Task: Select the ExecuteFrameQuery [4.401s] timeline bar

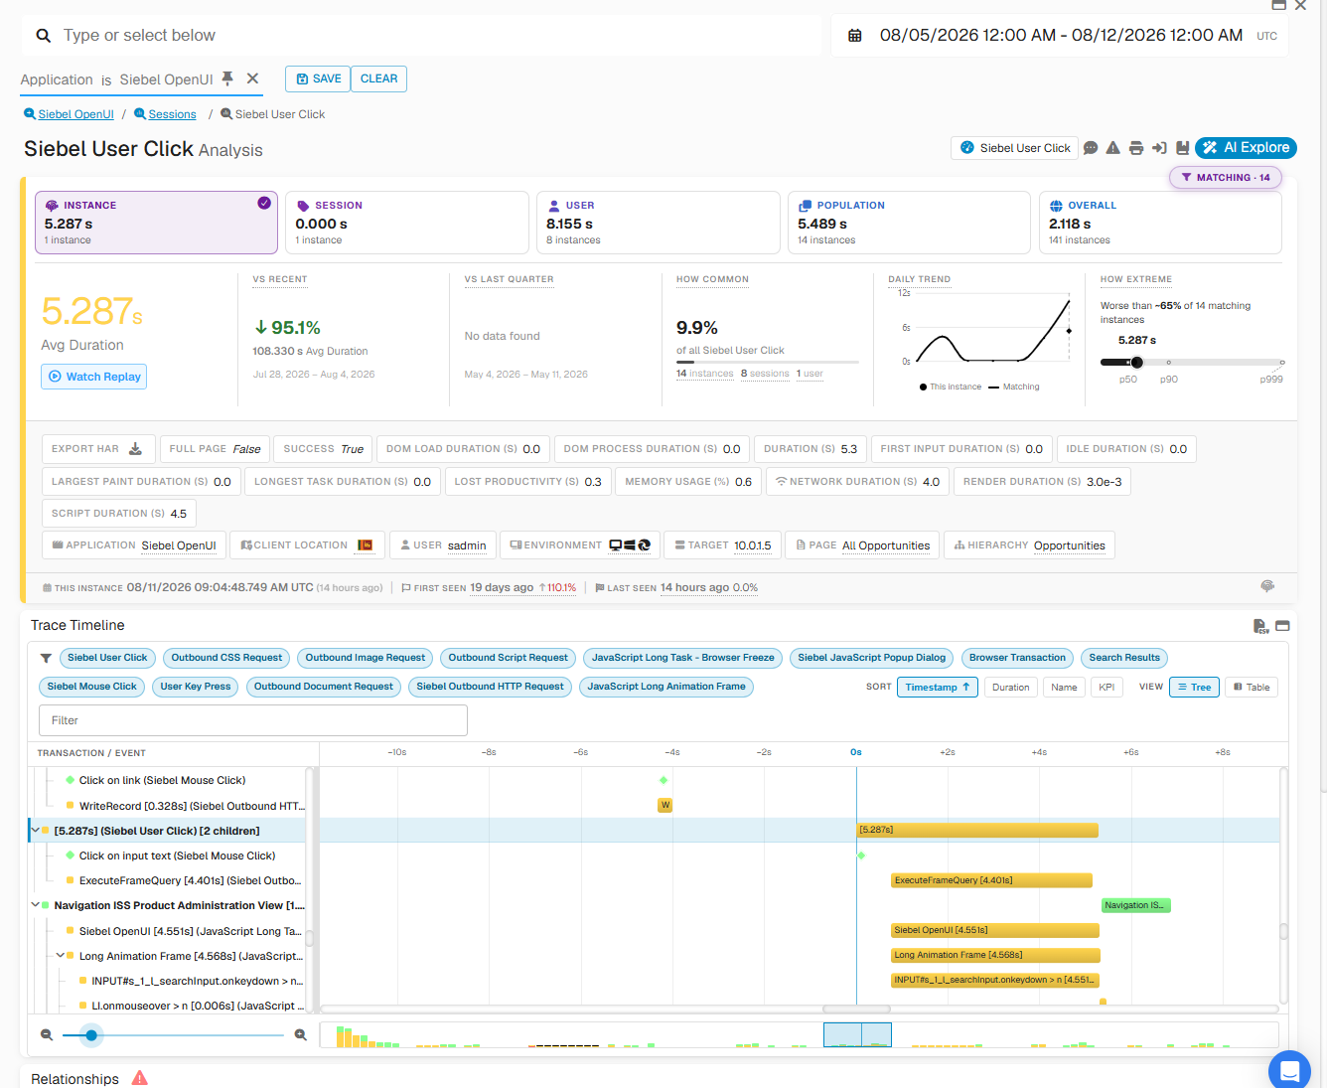Action: tap(991, 880)
